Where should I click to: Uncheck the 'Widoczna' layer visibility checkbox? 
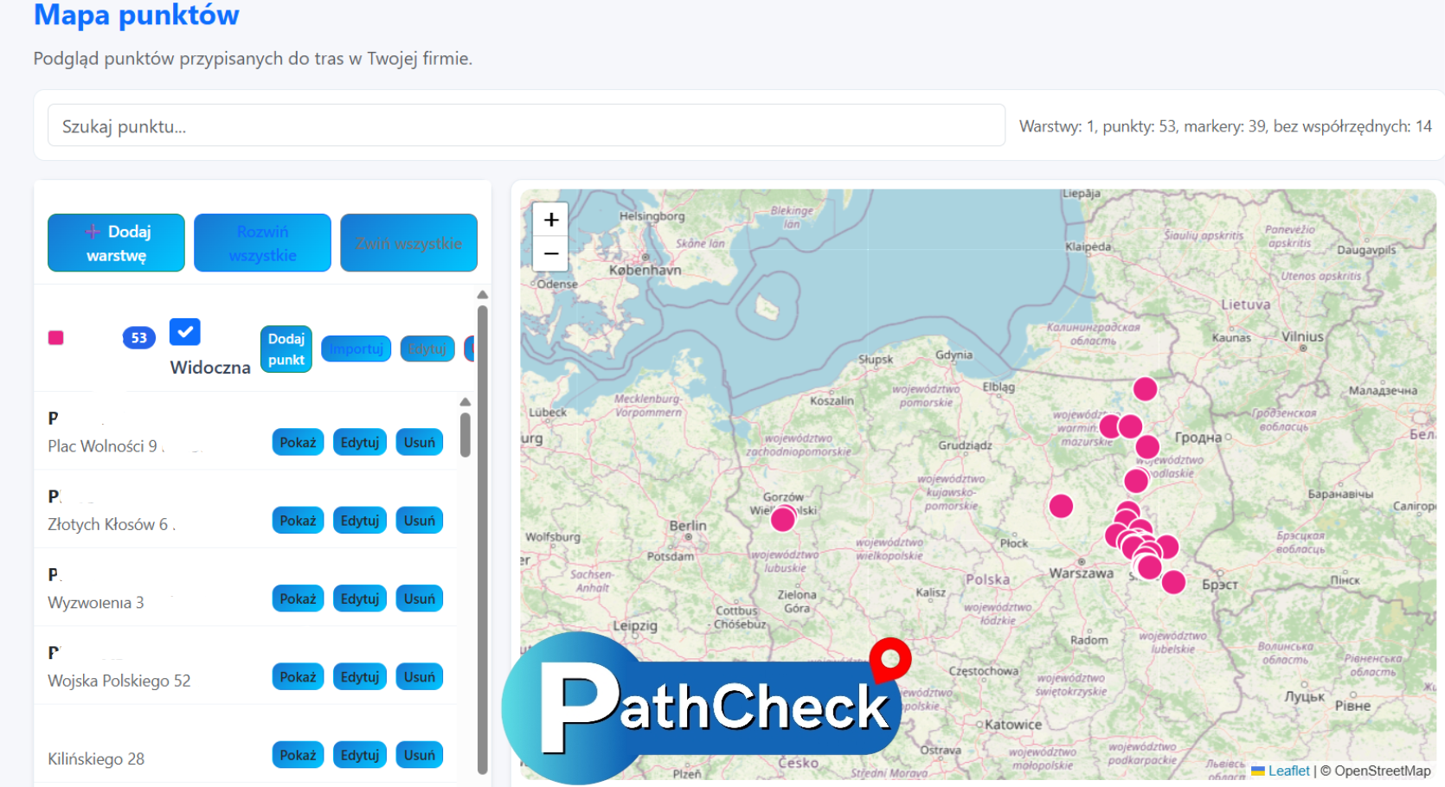coord(184,331)
